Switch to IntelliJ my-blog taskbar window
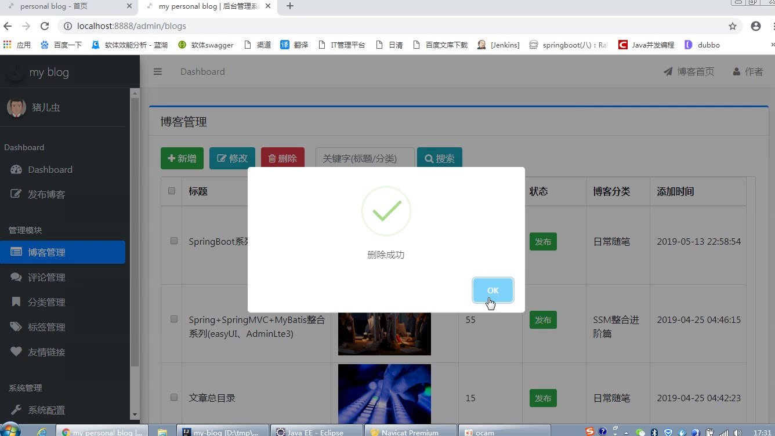Viewport: 775px width, 436px height. (x=222, y=432)
